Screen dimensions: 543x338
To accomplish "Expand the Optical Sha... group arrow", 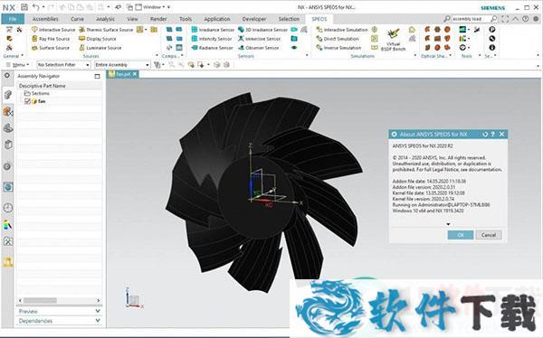I will [x=450, y=56].
